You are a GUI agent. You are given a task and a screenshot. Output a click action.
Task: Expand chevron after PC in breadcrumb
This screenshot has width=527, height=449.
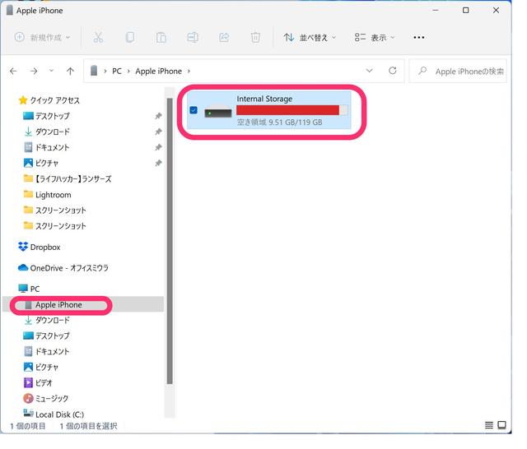click(128, 72)
